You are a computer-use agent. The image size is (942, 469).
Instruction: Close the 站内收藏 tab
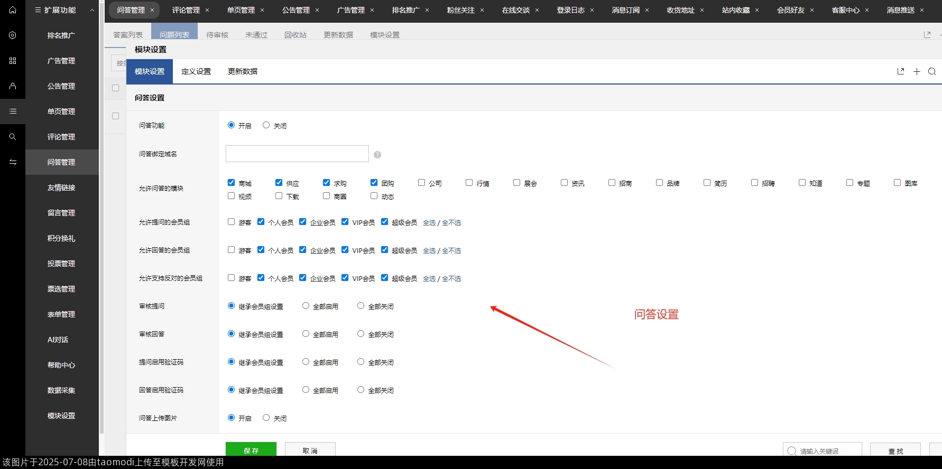pyautogui.click(x=757, y=10)
